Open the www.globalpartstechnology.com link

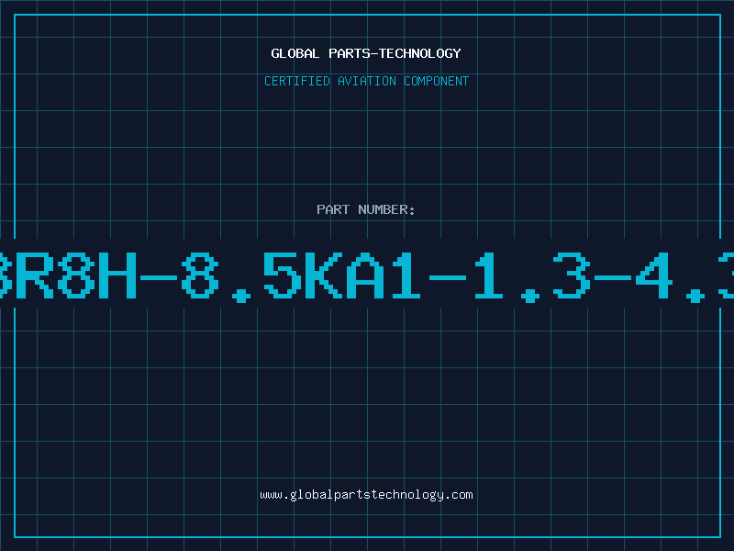click(366, 495)
